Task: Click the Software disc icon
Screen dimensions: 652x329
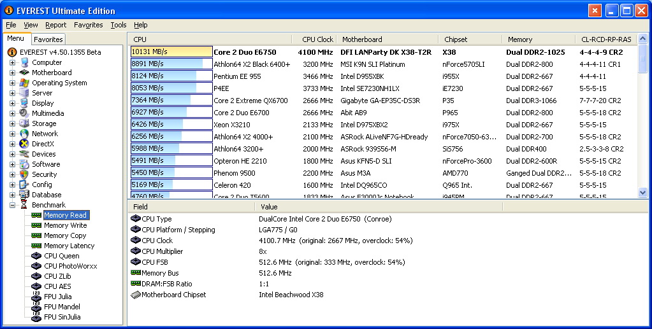Action: point(24,164)
